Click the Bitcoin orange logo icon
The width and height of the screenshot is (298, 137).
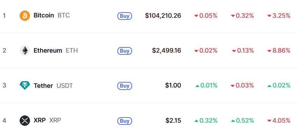pos(25,16)
